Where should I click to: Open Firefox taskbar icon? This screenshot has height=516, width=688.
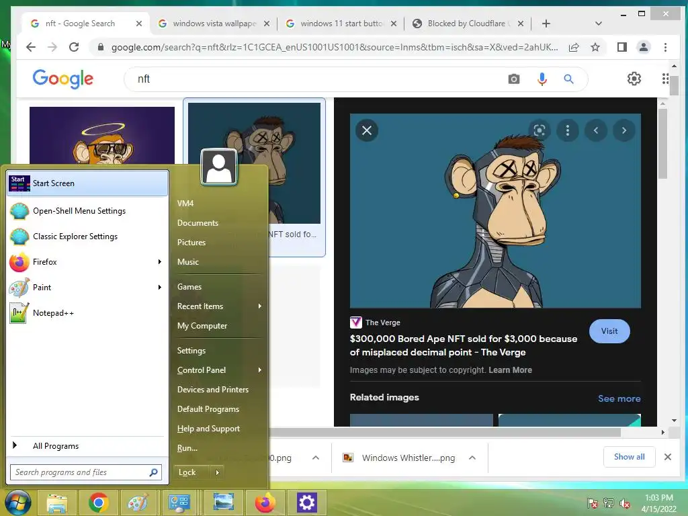click(x=265, y=503)
